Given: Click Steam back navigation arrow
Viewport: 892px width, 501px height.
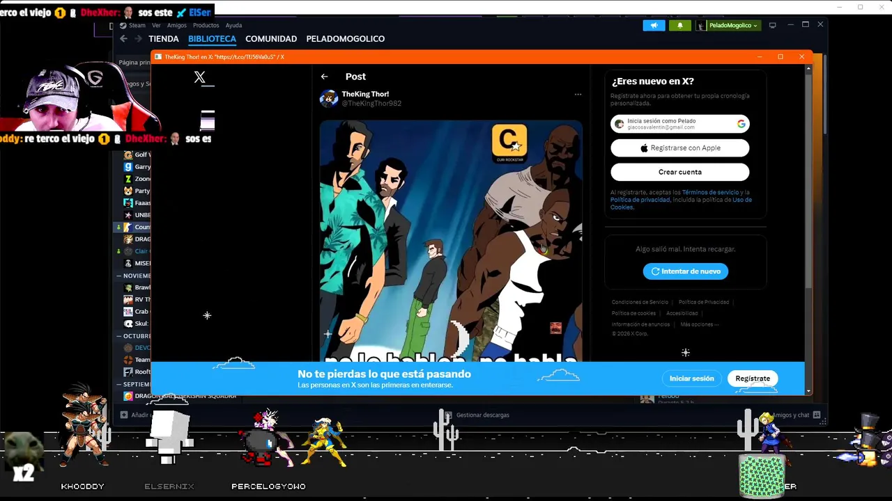Looking at the screenshot, I should click(123, 39).
